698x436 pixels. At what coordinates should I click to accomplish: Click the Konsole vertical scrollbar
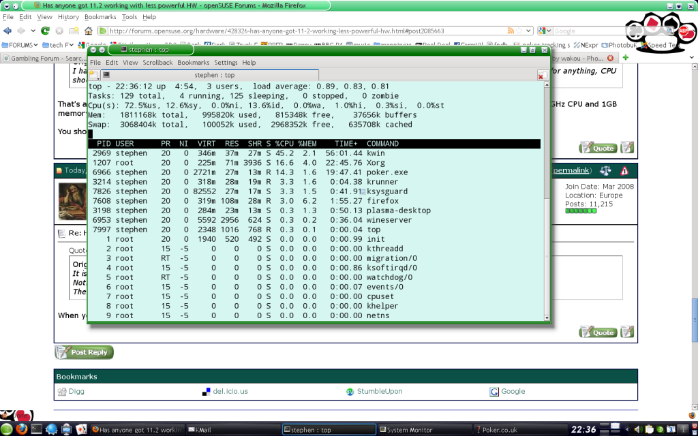547,200
